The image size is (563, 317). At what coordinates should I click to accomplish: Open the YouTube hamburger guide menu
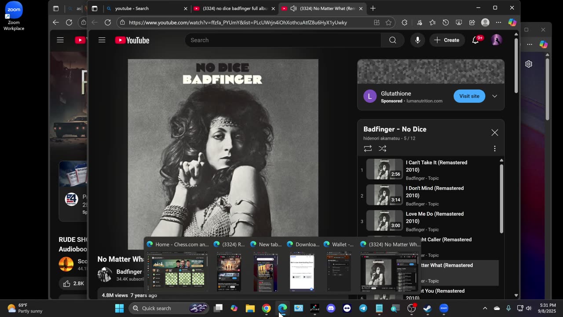click(102, 40)
